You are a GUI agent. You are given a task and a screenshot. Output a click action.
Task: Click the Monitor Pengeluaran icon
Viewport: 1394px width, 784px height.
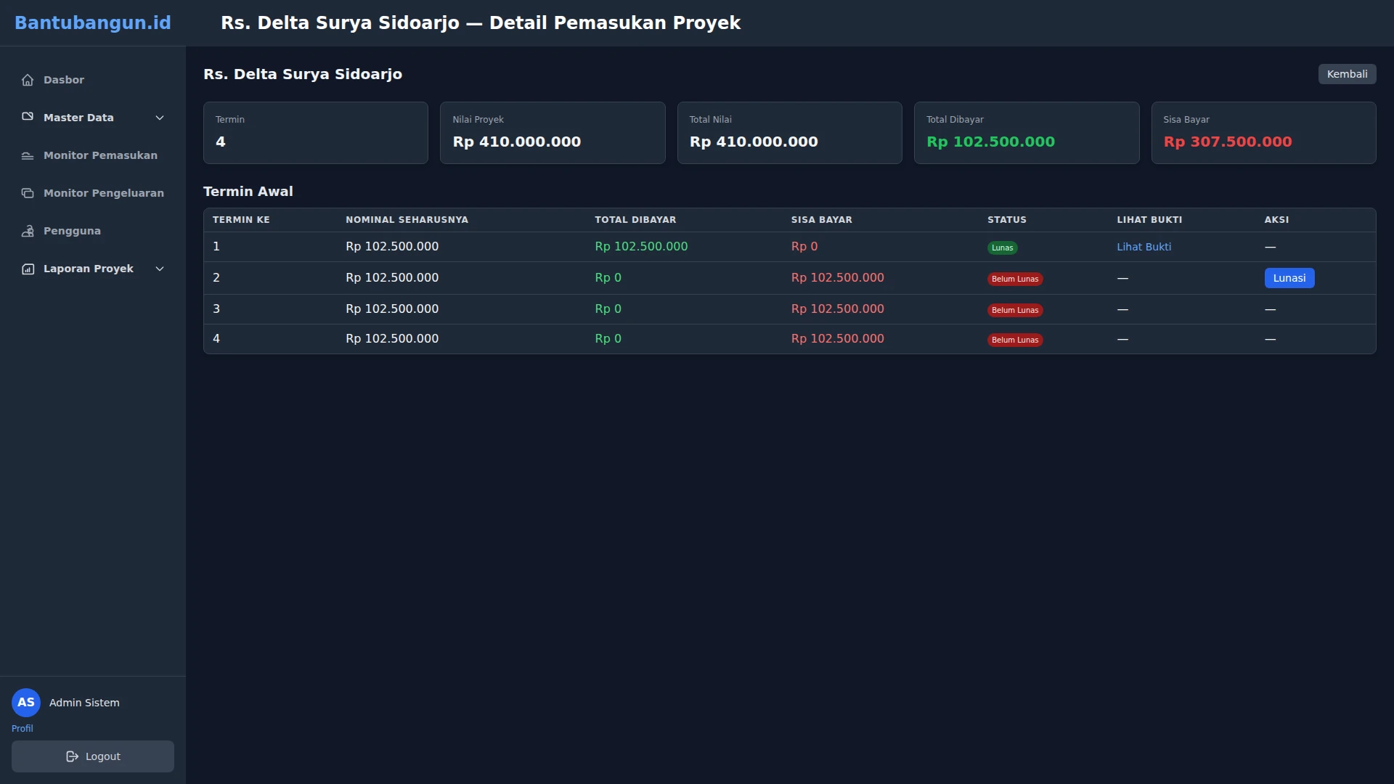28,193
